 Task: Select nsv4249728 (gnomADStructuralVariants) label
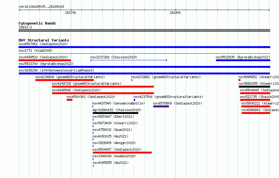pyautogui.click(x=87, y=84)
